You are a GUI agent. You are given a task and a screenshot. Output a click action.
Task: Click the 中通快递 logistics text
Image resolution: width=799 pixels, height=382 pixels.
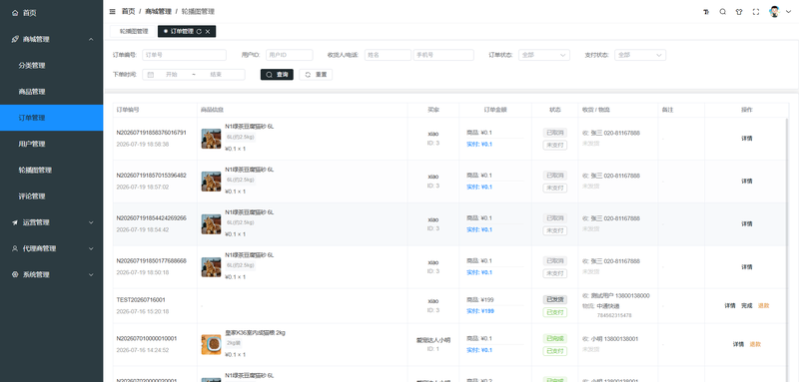(x=608, y=306)
